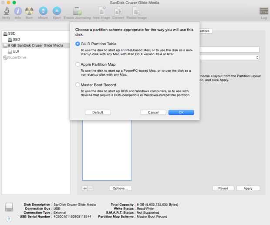Image resolution: width=270 pixels, height=225 pixels.
Task: Click the Default button in the dialog
Action: [x=98, y=112]
